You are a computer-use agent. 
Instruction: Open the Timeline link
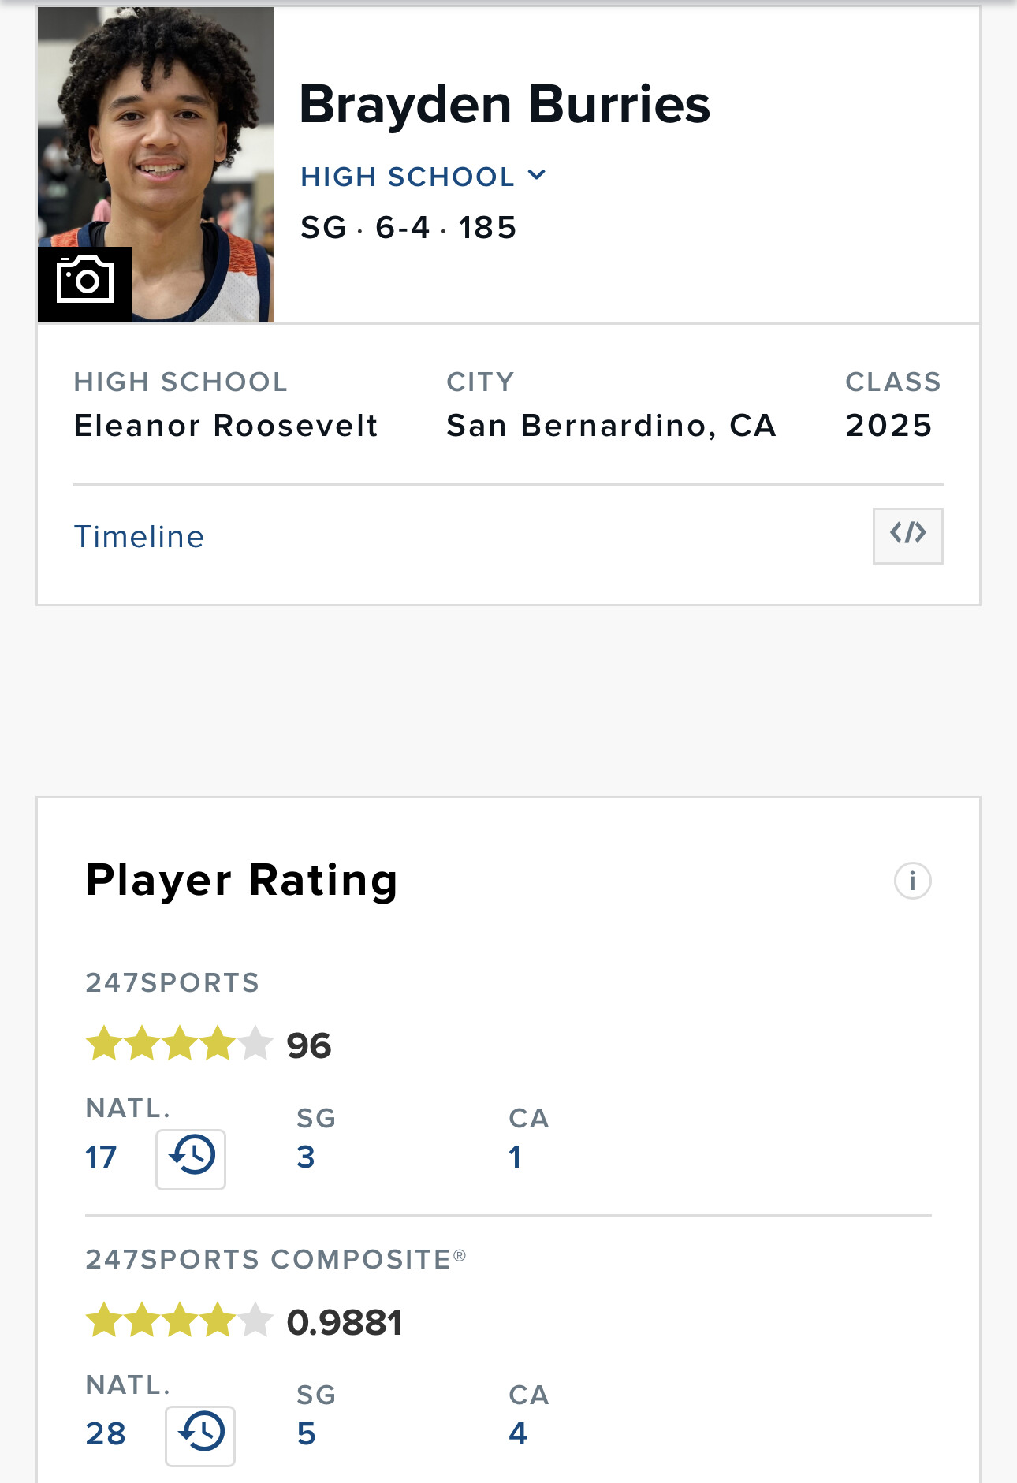[x=139, y=537]
